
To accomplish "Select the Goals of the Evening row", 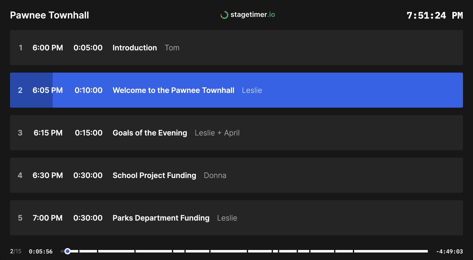I will pyautogui.click(x=236, y=133).
